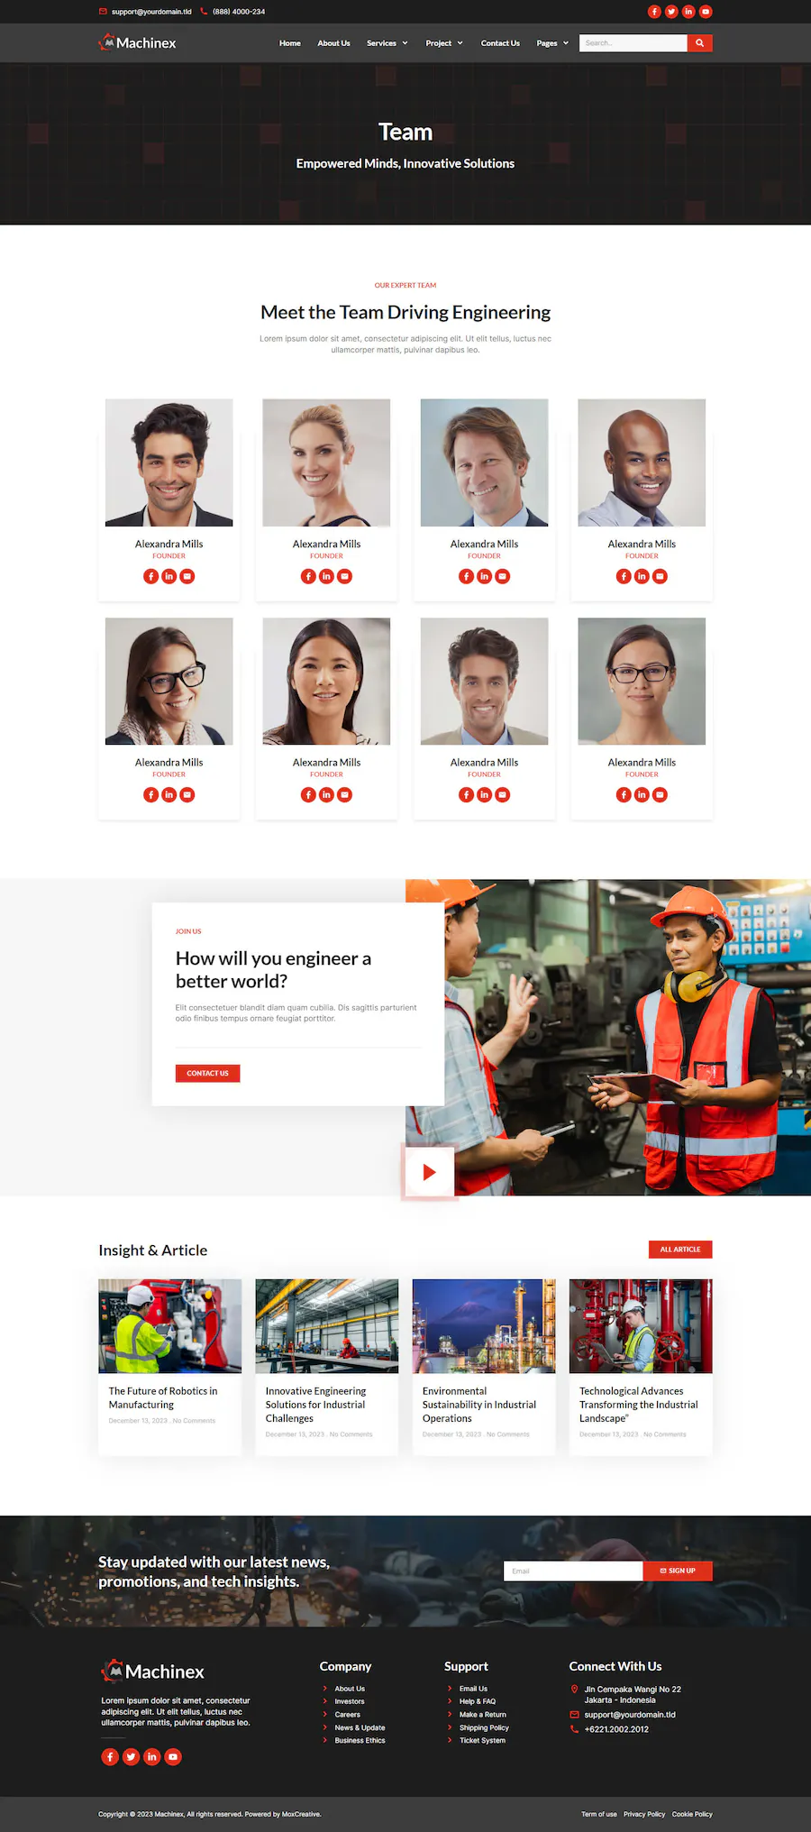Expand the Project dropdown menu
This screenshot has width=811, height=1832.
(x=444, y=43)
